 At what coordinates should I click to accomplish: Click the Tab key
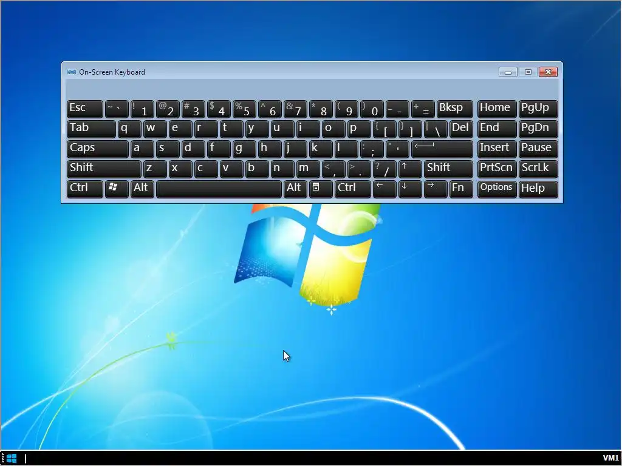[x=91, y=129]
